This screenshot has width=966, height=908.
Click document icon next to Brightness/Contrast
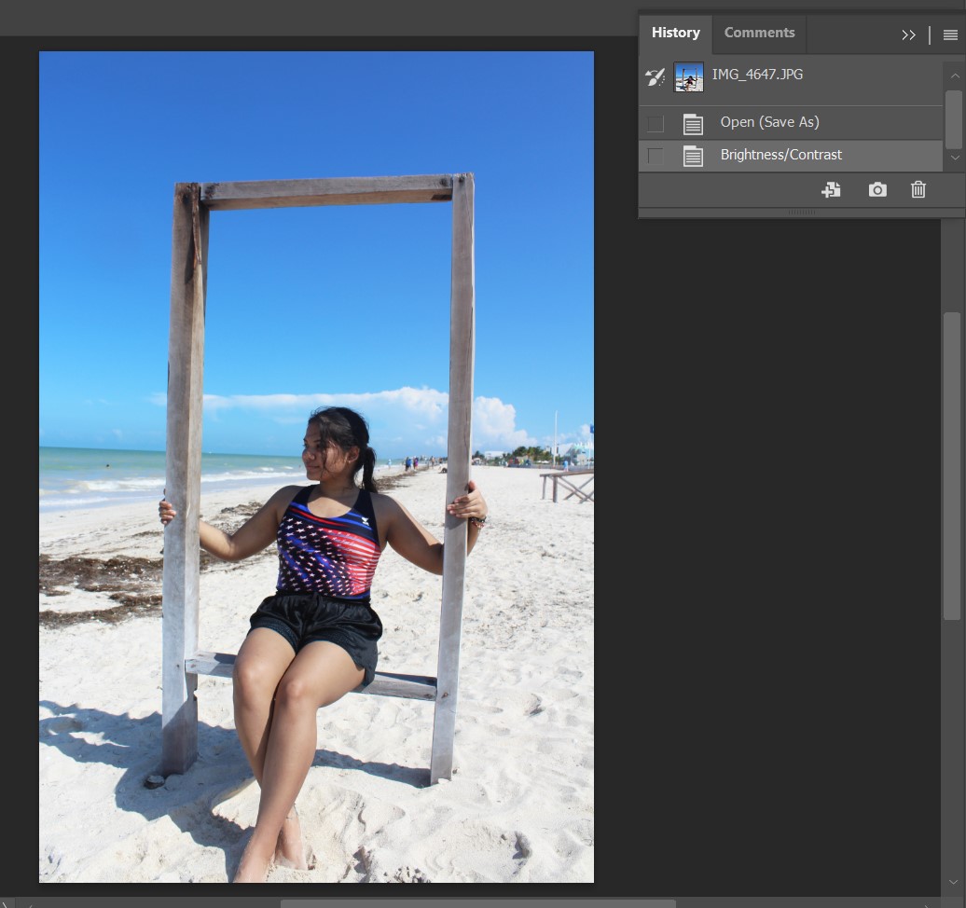point(693,156)
